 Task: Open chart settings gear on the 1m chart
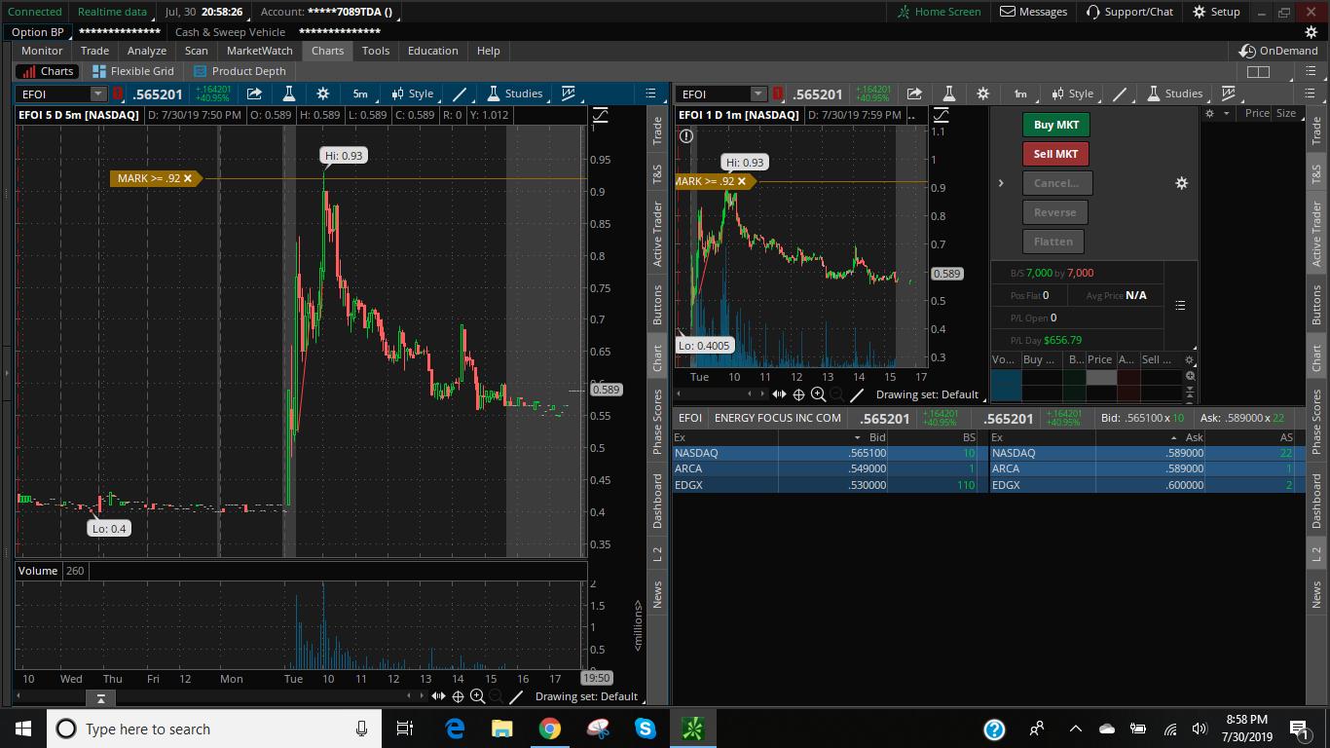(x=982, y=93)
